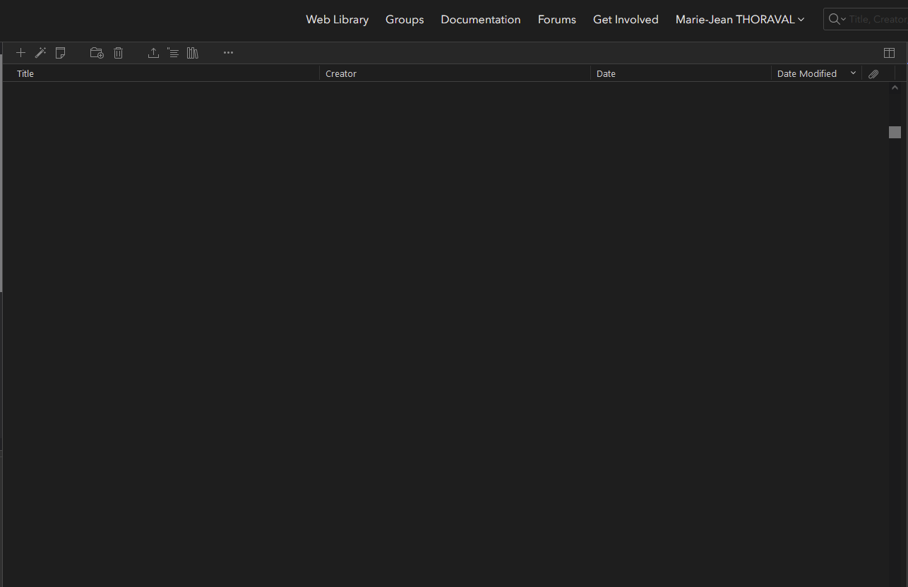Sort by the paperclip attachment column
The image size is (908, 587).
pos(873,73)
